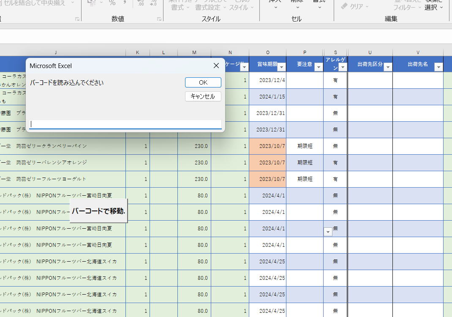Focus the barcode input text field
This screenshot has height=317, width=452.
tap(125, 124)
